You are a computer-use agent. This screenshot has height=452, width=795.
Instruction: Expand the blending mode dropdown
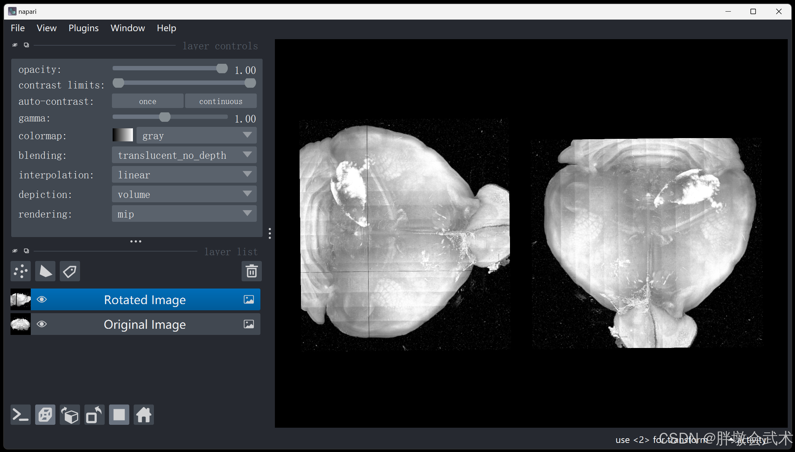pos(184,155)
